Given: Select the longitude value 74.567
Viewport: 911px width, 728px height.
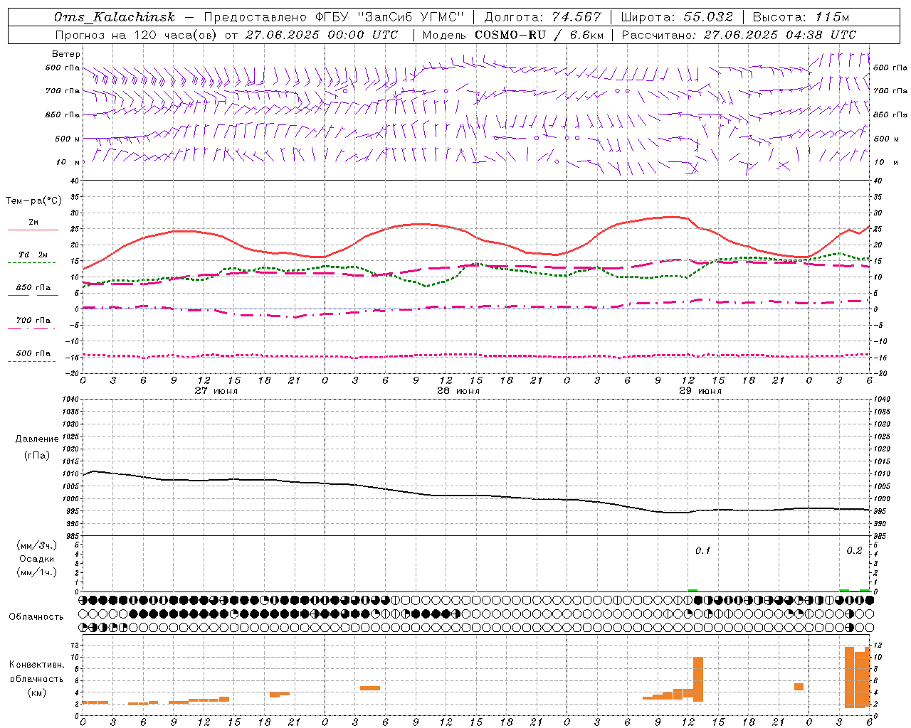Looking at the screenshot, I should click(x=576, y=17).
